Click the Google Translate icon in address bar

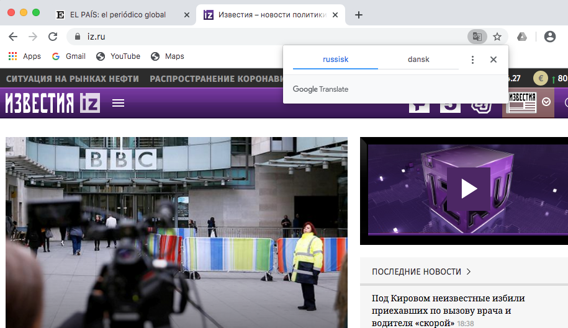point(477,37)
